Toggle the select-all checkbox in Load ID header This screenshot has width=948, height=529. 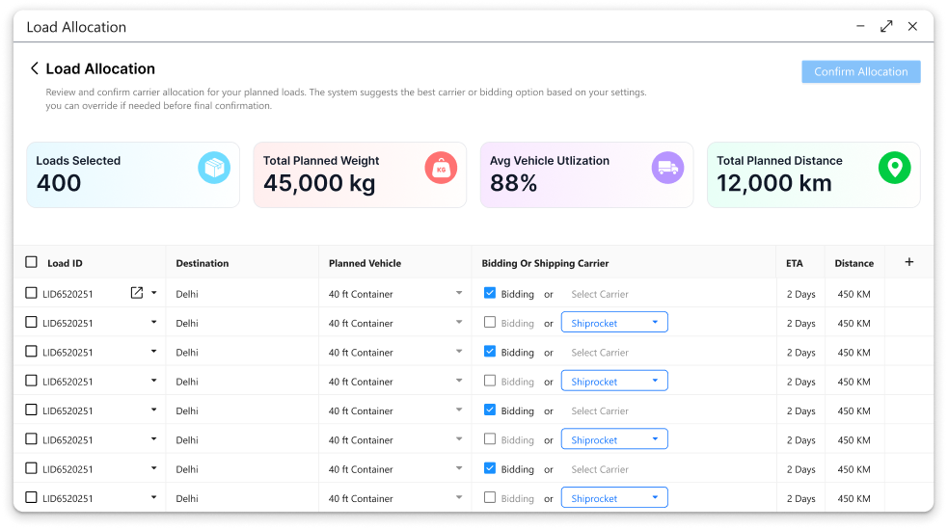pos(32,262)
